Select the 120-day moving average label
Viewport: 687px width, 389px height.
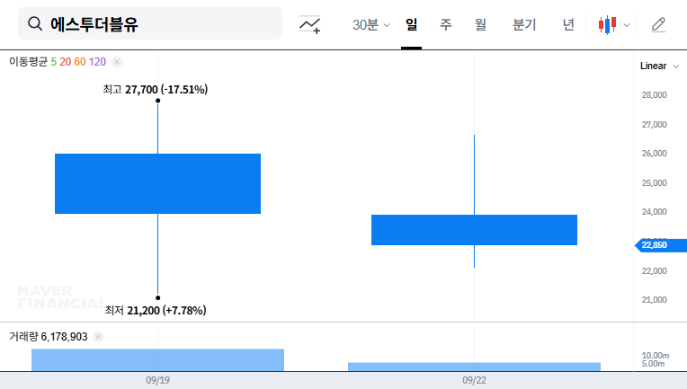click(97, 62)
